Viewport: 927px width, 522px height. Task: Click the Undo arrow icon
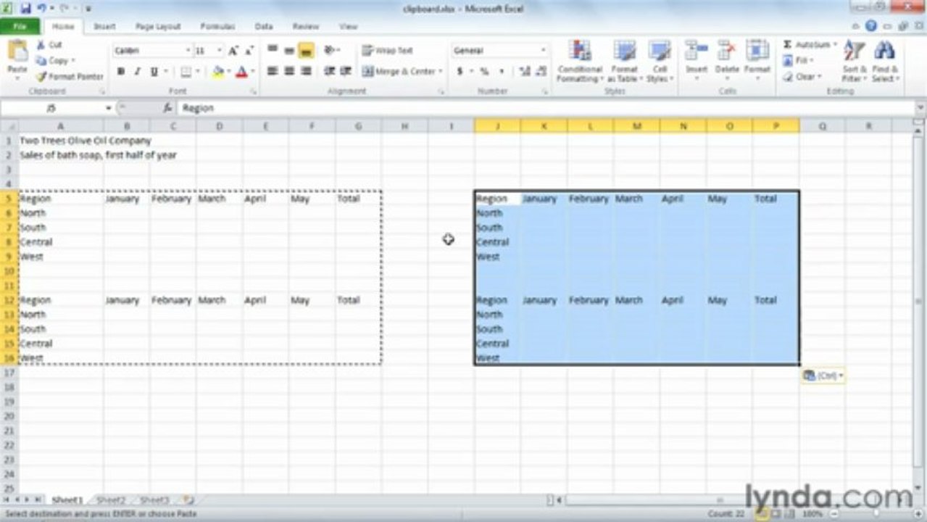pos(42,9)
